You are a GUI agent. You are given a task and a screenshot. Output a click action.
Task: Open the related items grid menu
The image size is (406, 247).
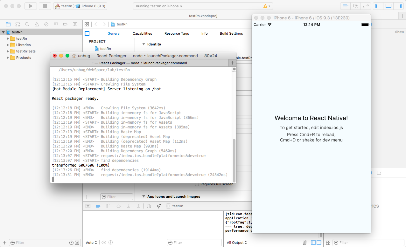click(86, 24)
